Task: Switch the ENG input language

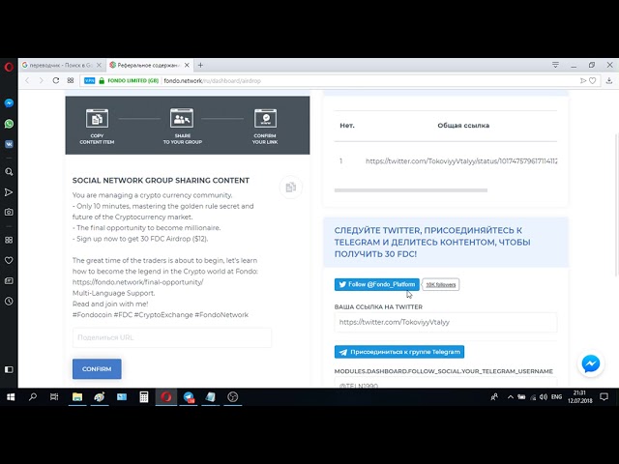Action: coord(557,397)
